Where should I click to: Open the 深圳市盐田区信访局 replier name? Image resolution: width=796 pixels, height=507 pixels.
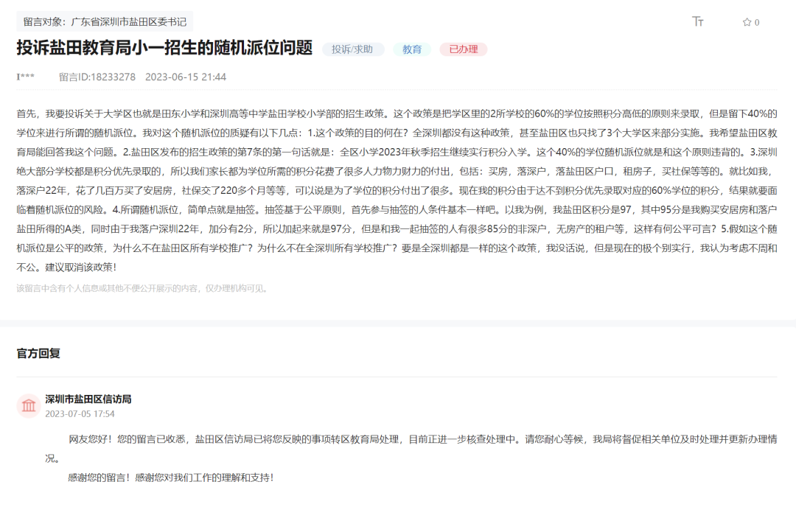pyautogui.click(x=88, y=399)
